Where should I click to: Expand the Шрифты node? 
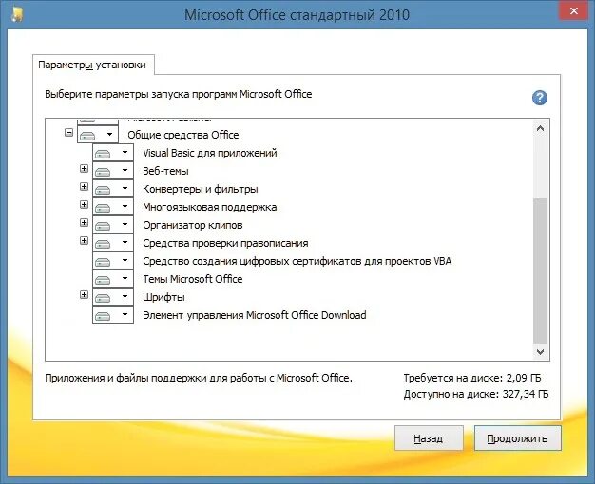coord(85,294)
